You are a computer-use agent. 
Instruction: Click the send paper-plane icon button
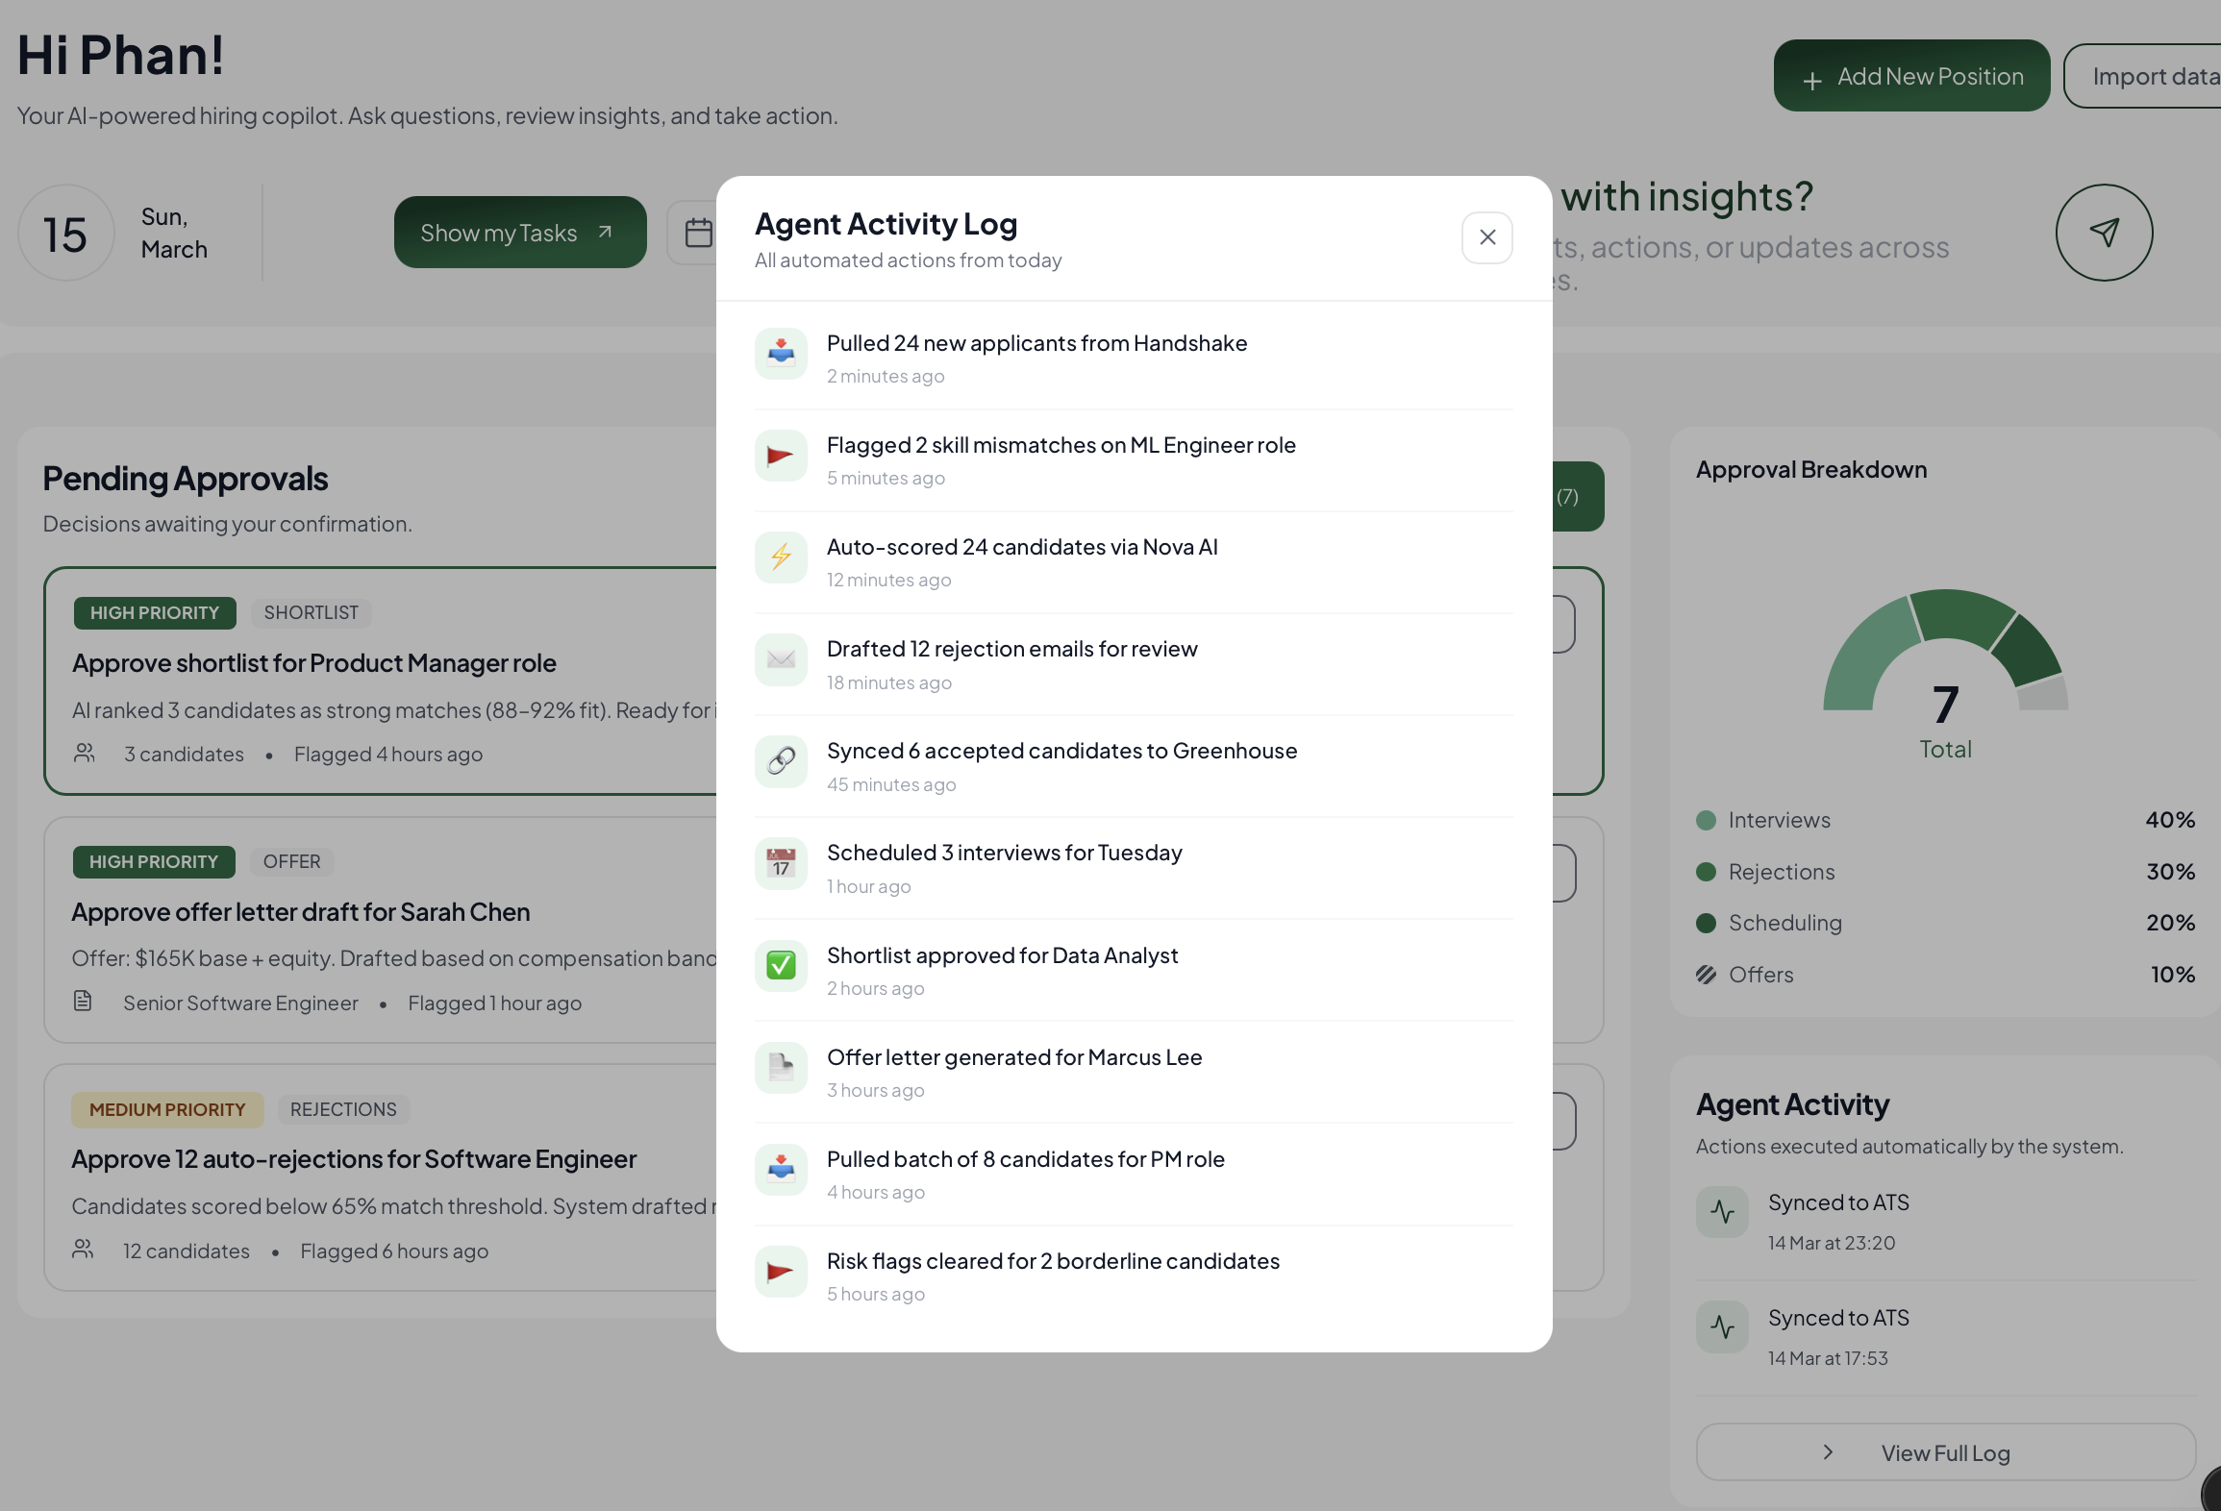(x=2104, y=233)
